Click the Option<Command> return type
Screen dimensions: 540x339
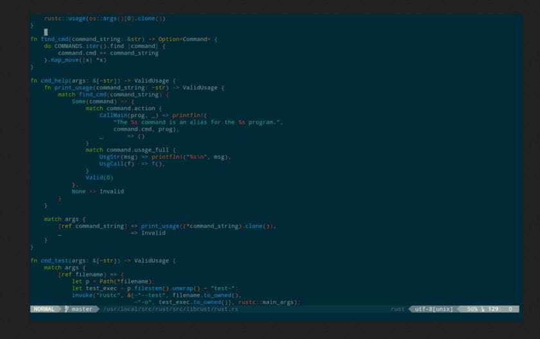(184, 39)
